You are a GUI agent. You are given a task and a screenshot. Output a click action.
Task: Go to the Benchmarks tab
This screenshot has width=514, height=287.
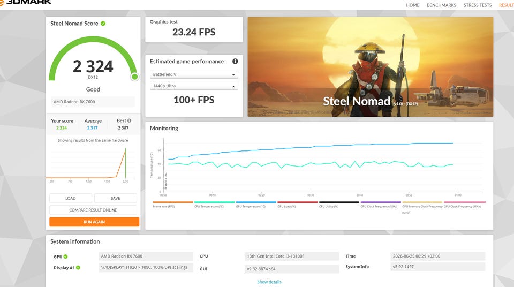(x=441, y=5)
